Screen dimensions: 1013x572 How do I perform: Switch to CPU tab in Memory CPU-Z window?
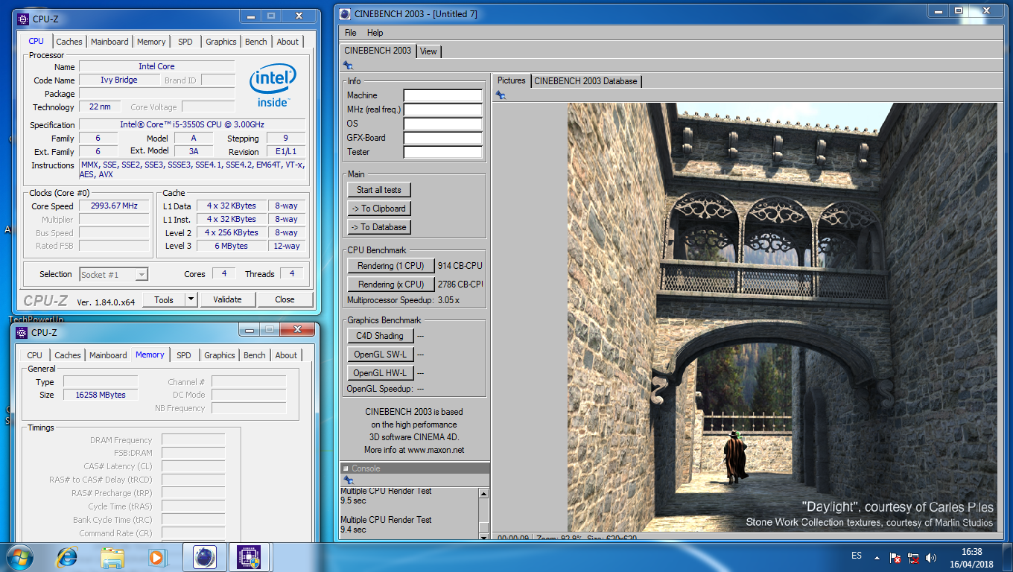pos(35,355)
